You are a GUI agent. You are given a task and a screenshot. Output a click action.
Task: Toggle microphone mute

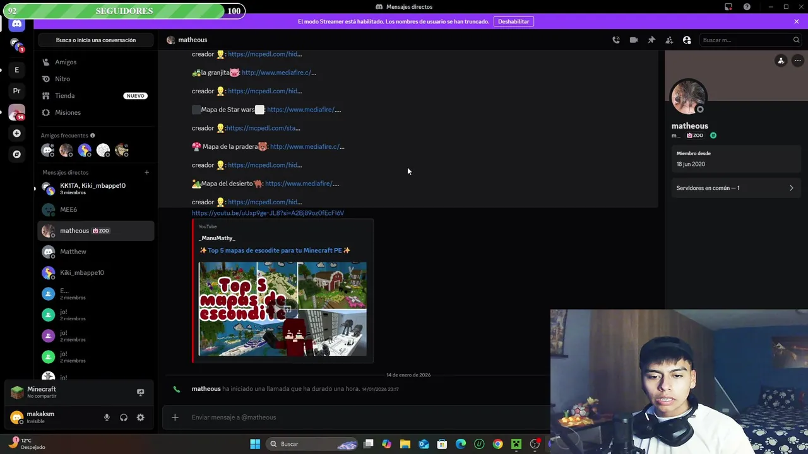(107, 417)
